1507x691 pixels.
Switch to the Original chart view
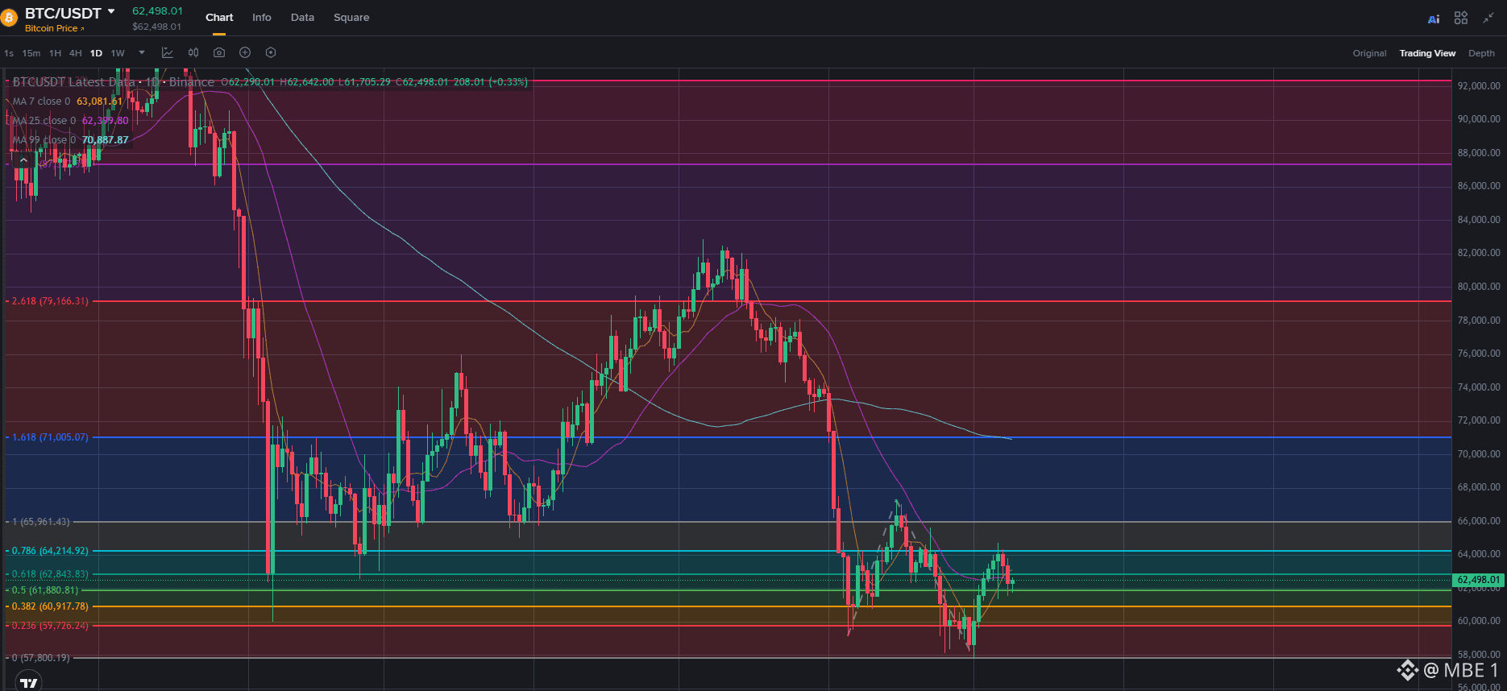click(x=1369, y=53)
